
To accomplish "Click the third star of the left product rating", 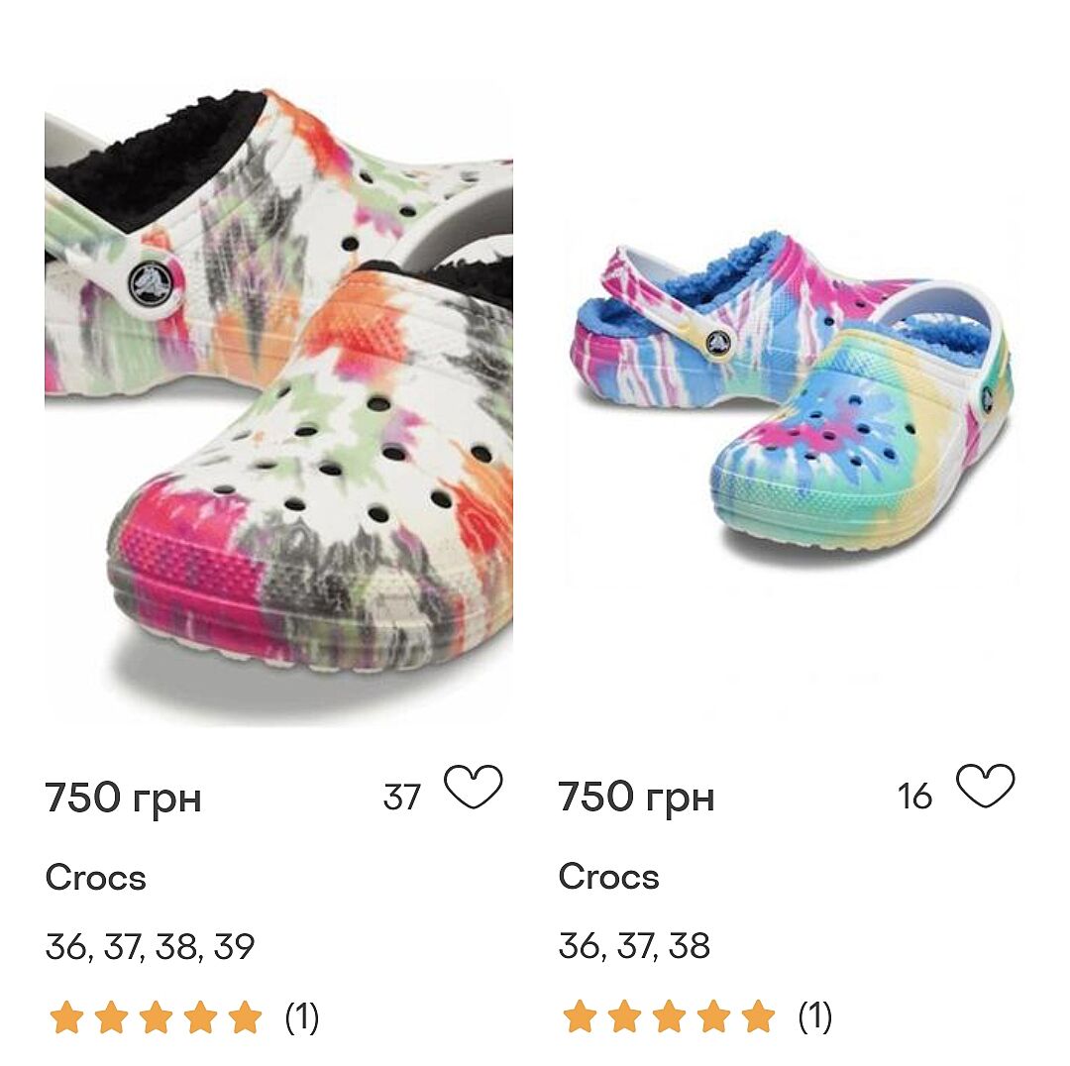I will click(156, 1016).
